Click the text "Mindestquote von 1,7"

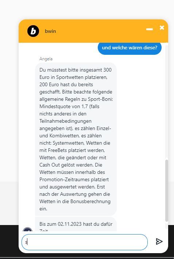[x=64, y=106]
